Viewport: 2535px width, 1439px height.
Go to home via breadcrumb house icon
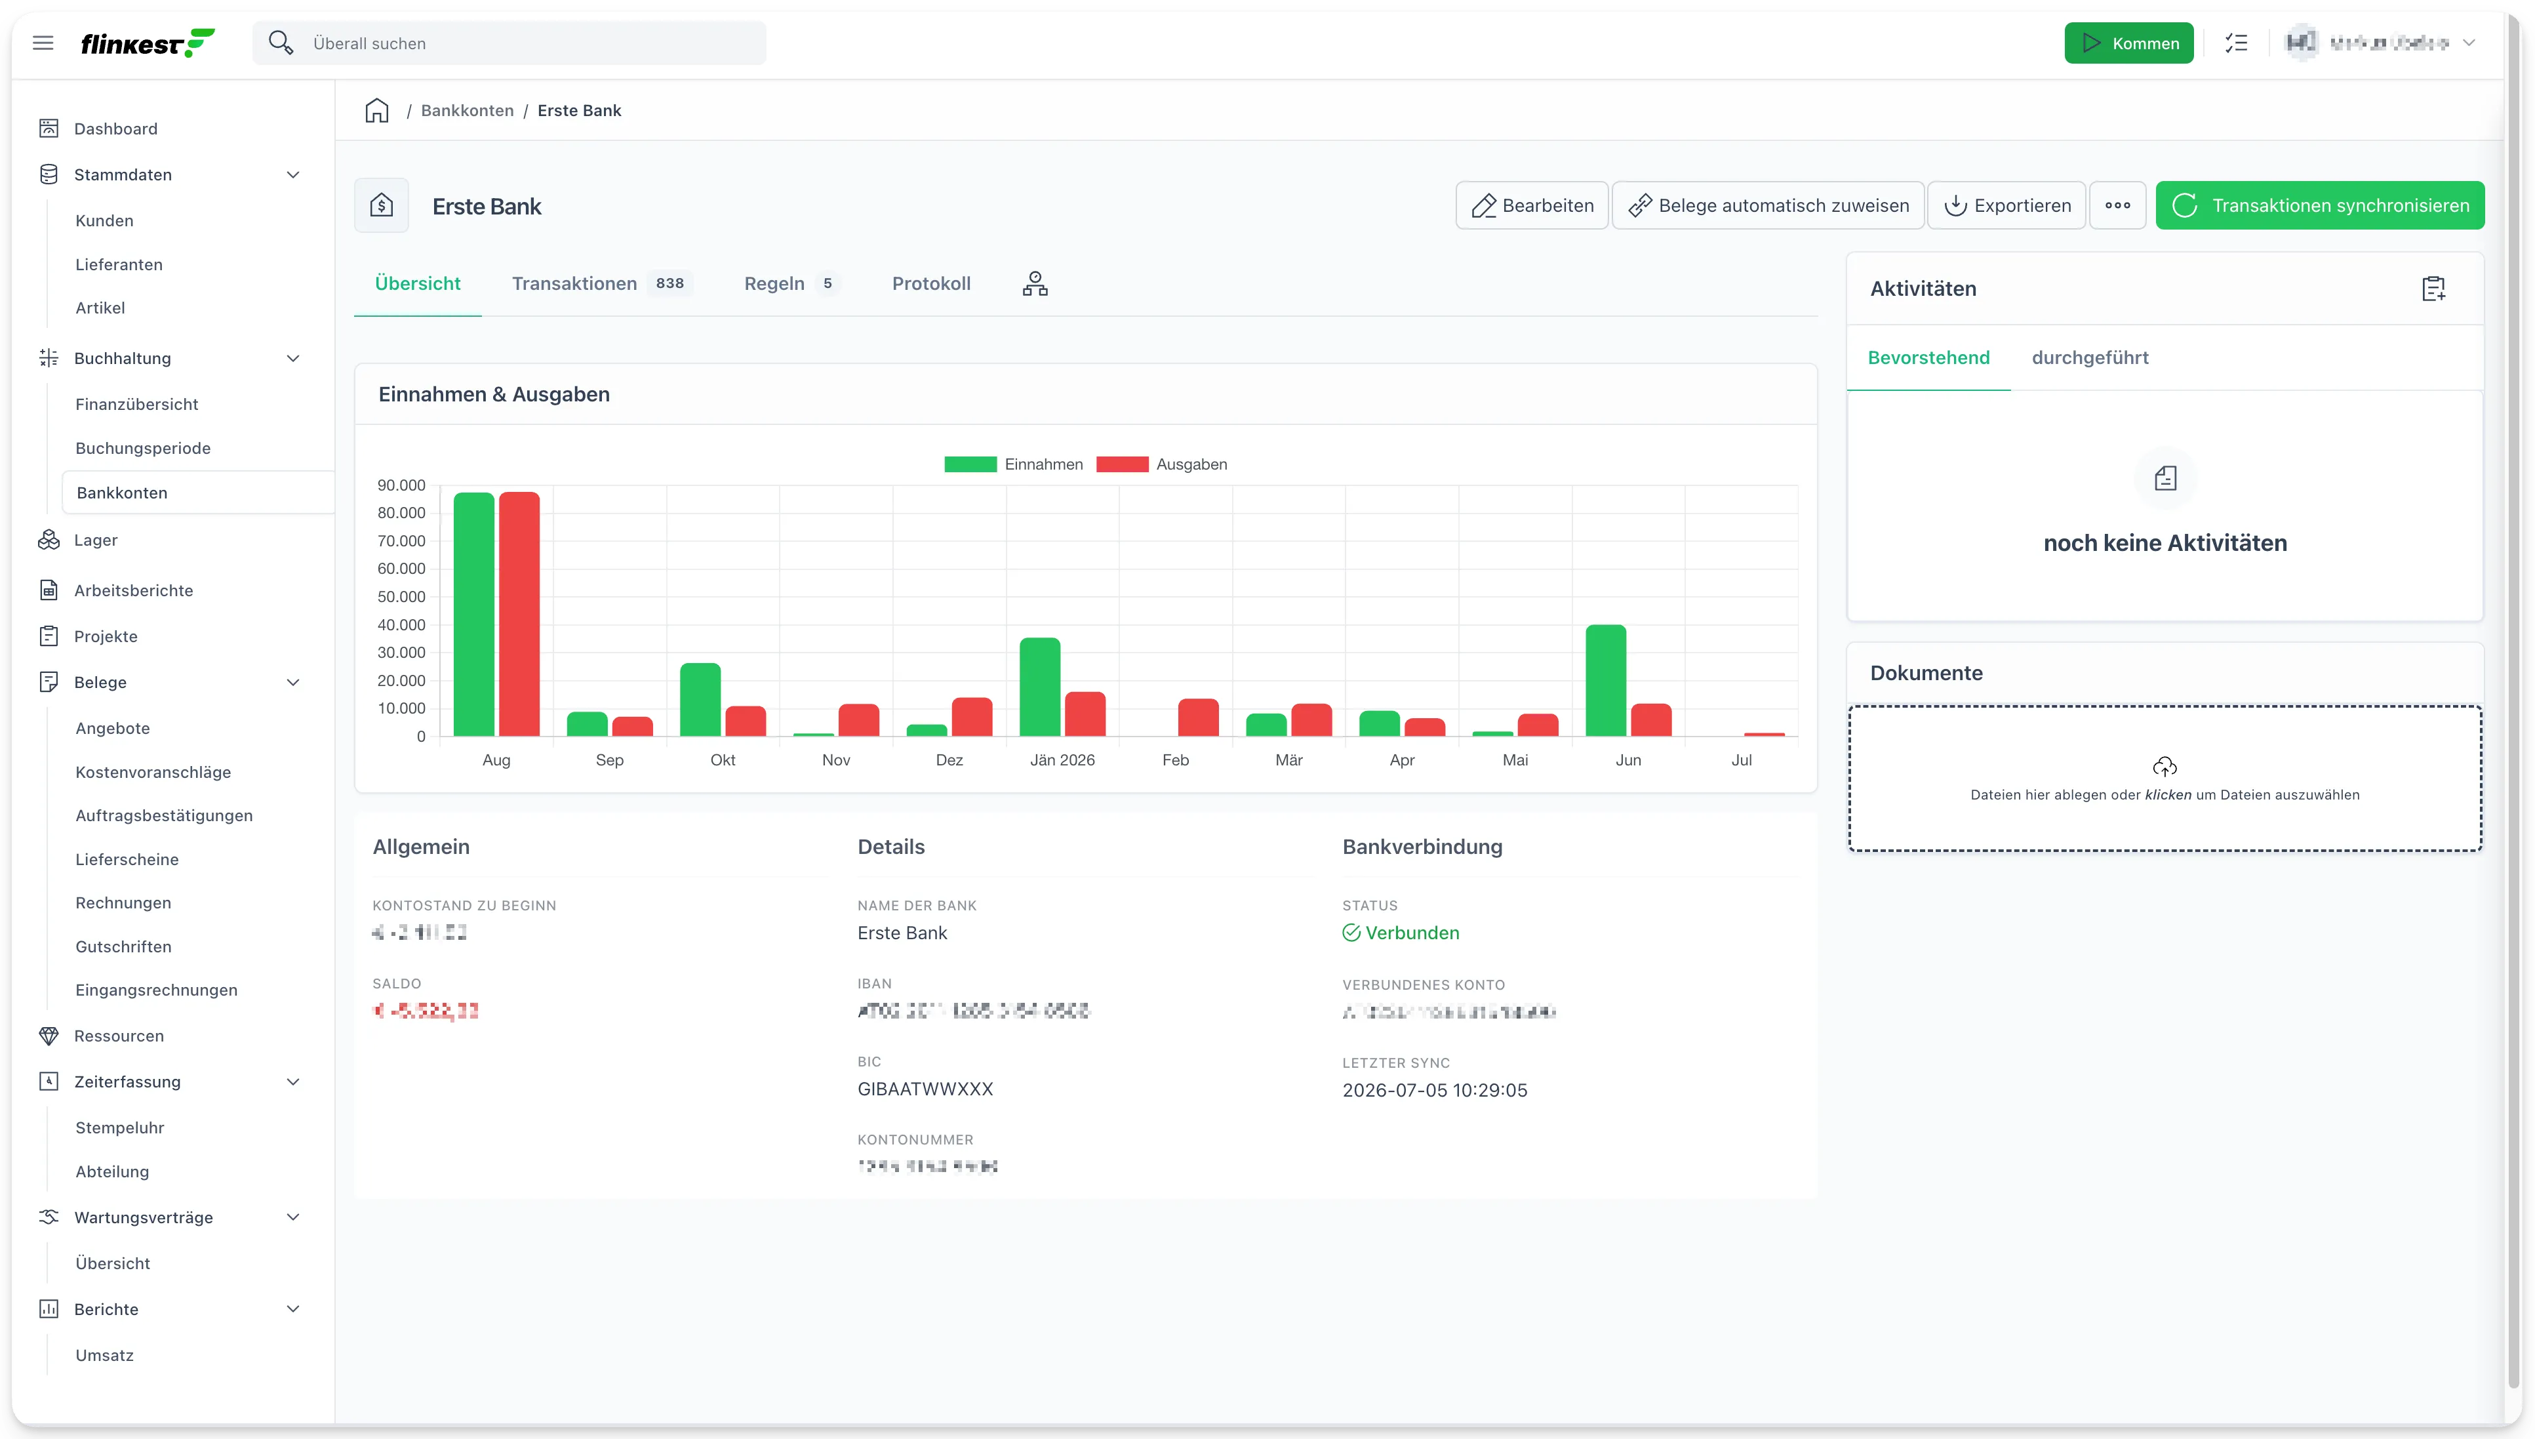pos(376,111)
